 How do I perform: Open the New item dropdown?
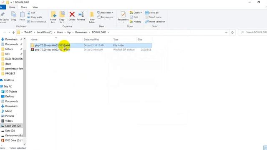coord(105,12)
